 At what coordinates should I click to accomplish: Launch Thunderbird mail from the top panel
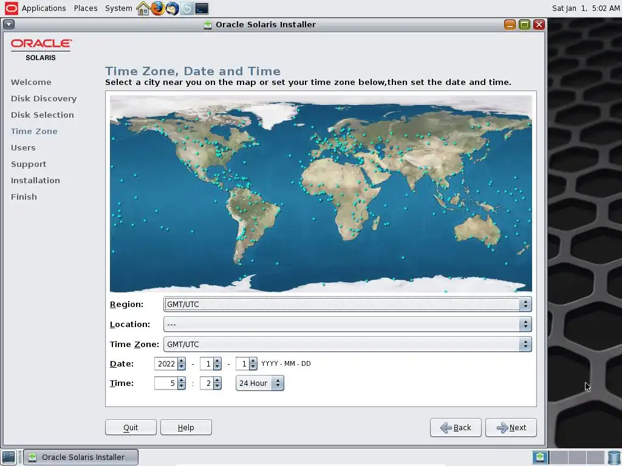172,8
